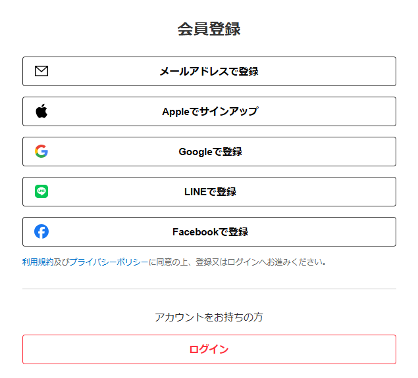The width and height of the screenshot is (418, 378).
Task: Click the green LINE logo icon
Action: (x=41, y=191)
